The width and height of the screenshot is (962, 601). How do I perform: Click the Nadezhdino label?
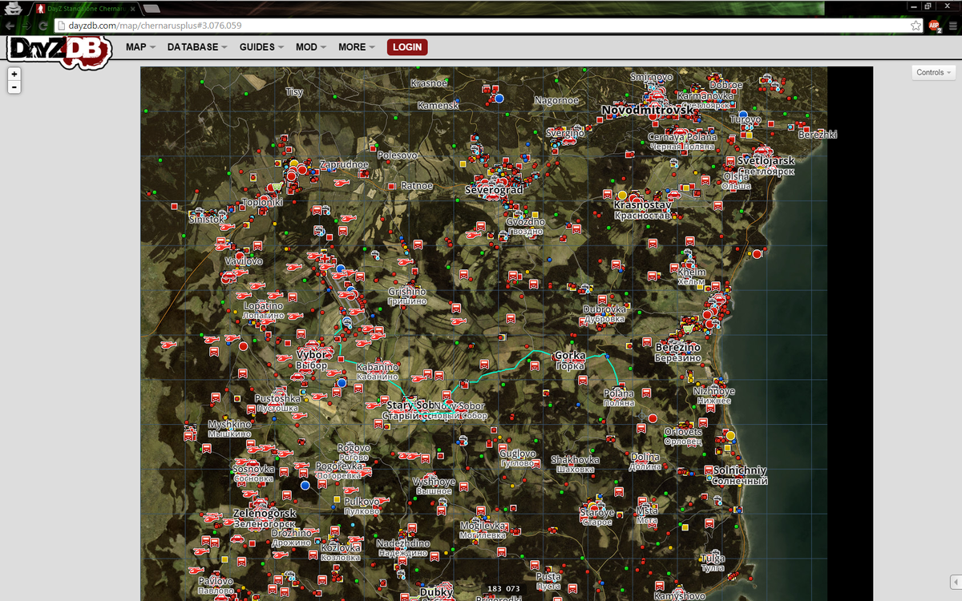[x=403, y=544]
